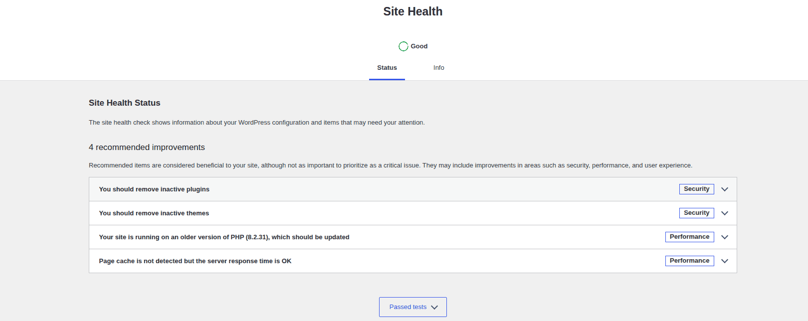Screen dimensions: 808x321
Task: Click the "Site Health Status" heading
Action: (x=125, y=103)
